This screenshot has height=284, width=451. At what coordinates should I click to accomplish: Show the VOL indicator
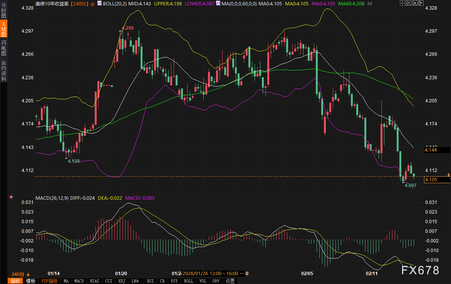203,281
